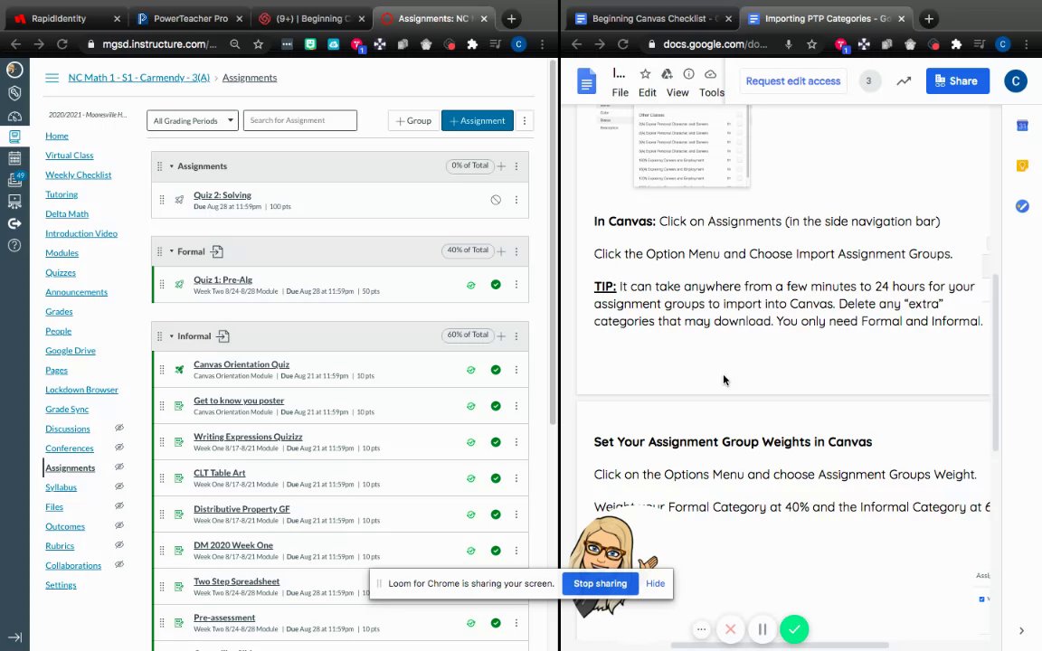This screenshot has height=651, width=1042.
Task: Switch to PowerTeacher Pro browser tab
Action: (190, 19)
